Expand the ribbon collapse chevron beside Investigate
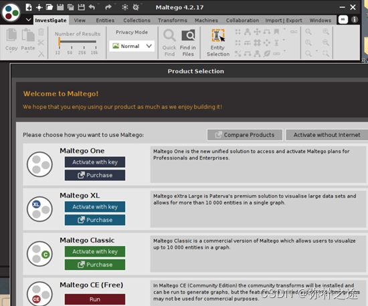 pos(28,19)
